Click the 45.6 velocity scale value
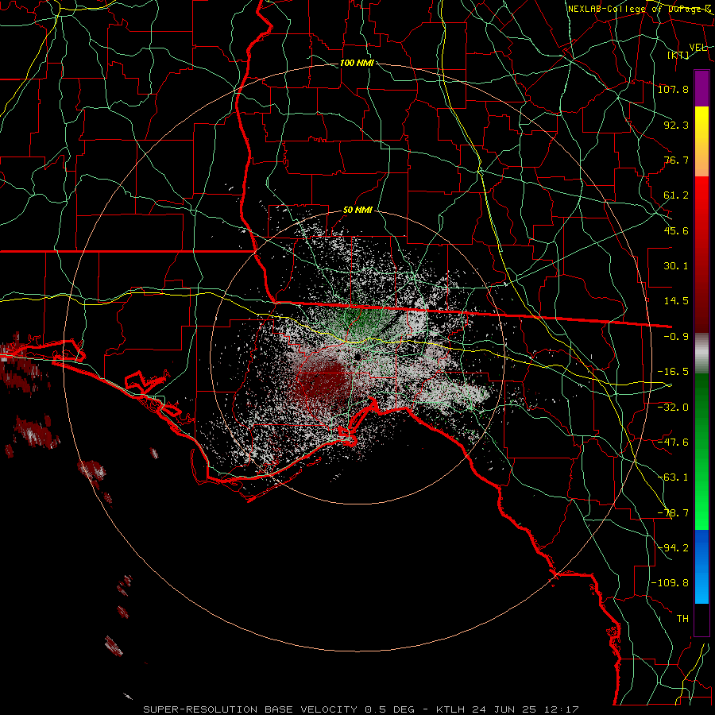Viewport: 715px width, 715px height. click(x=676, y=230)
